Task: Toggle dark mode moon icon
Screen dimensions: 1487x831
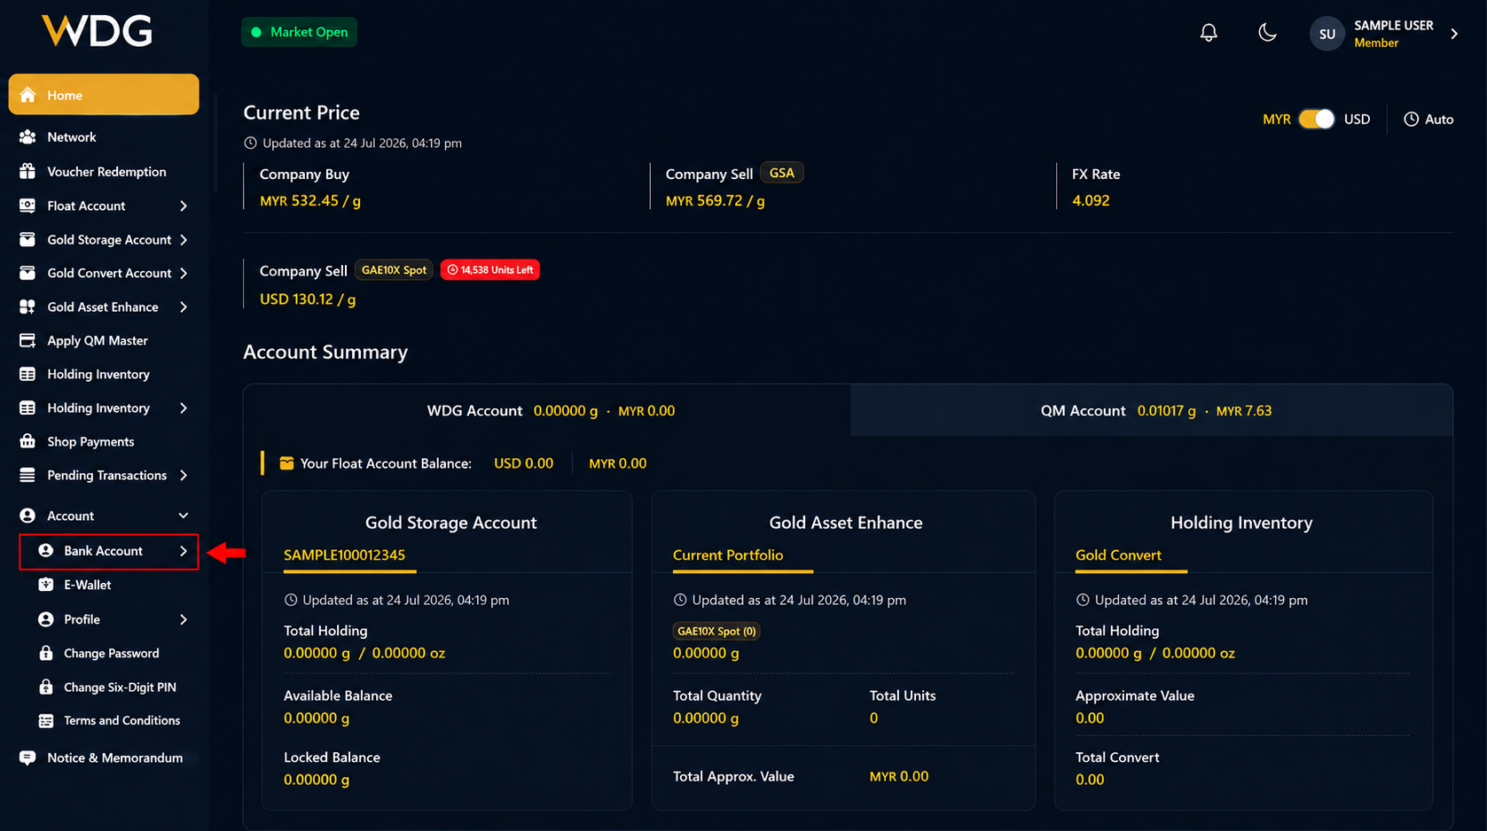Action: tap(1267, 33)
